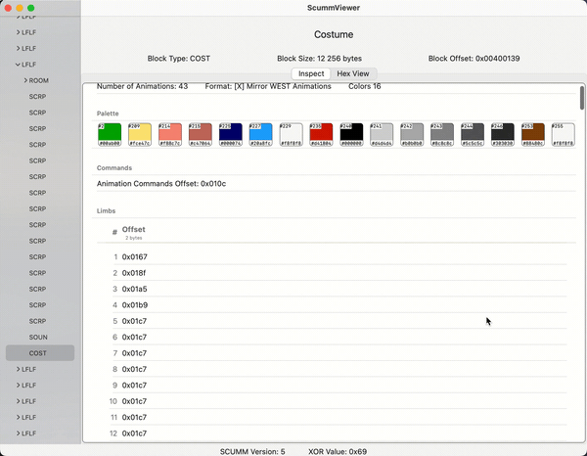Select the ROOM item in sidebar
Screen dimensions: 587x456
pos(38,80)
